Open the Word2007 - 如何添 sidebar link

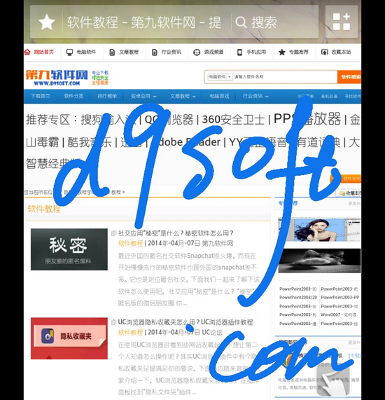(x=339, y=315)
